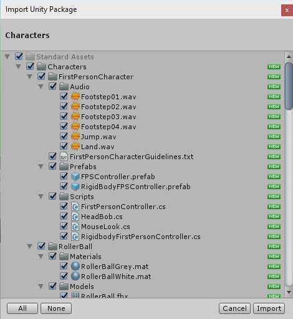The height and width of the screenshot is (319, 293).
Task: Uncheck the Land.wav checkbox
Action: click(64, 146)
